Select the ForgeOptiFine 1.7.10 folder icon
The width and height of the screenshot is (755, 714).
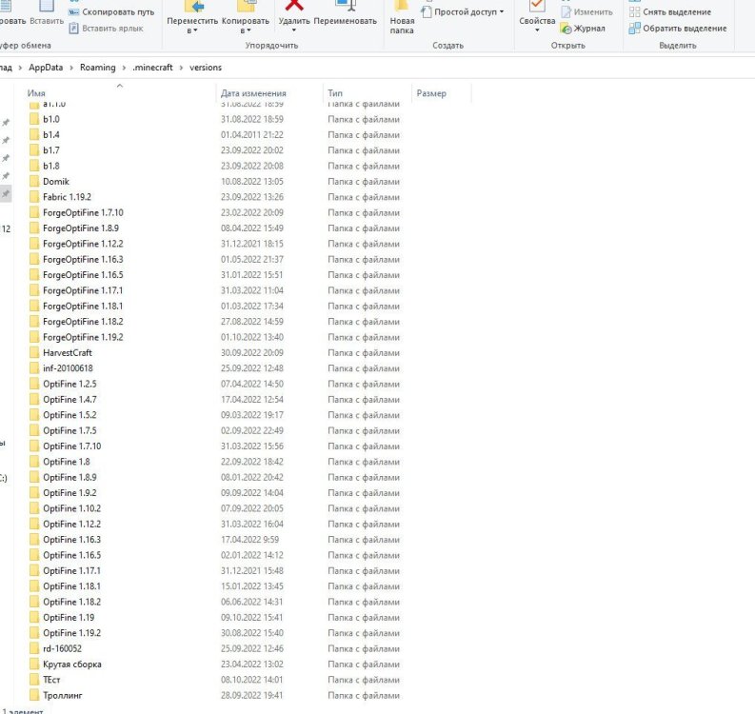(x=34, y=213)
